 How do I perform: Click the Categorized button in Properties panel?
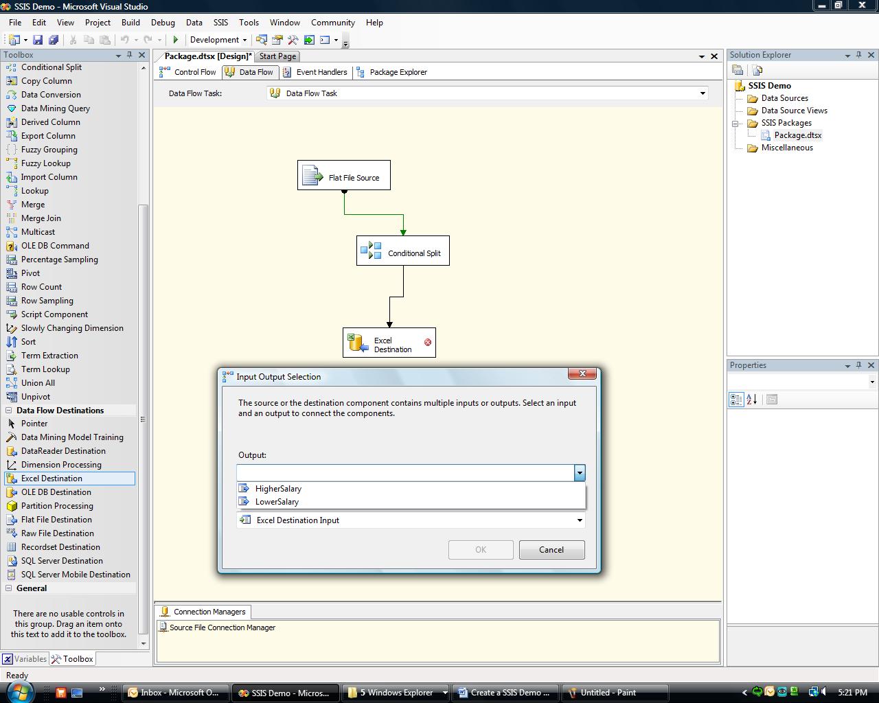(736, 400)
